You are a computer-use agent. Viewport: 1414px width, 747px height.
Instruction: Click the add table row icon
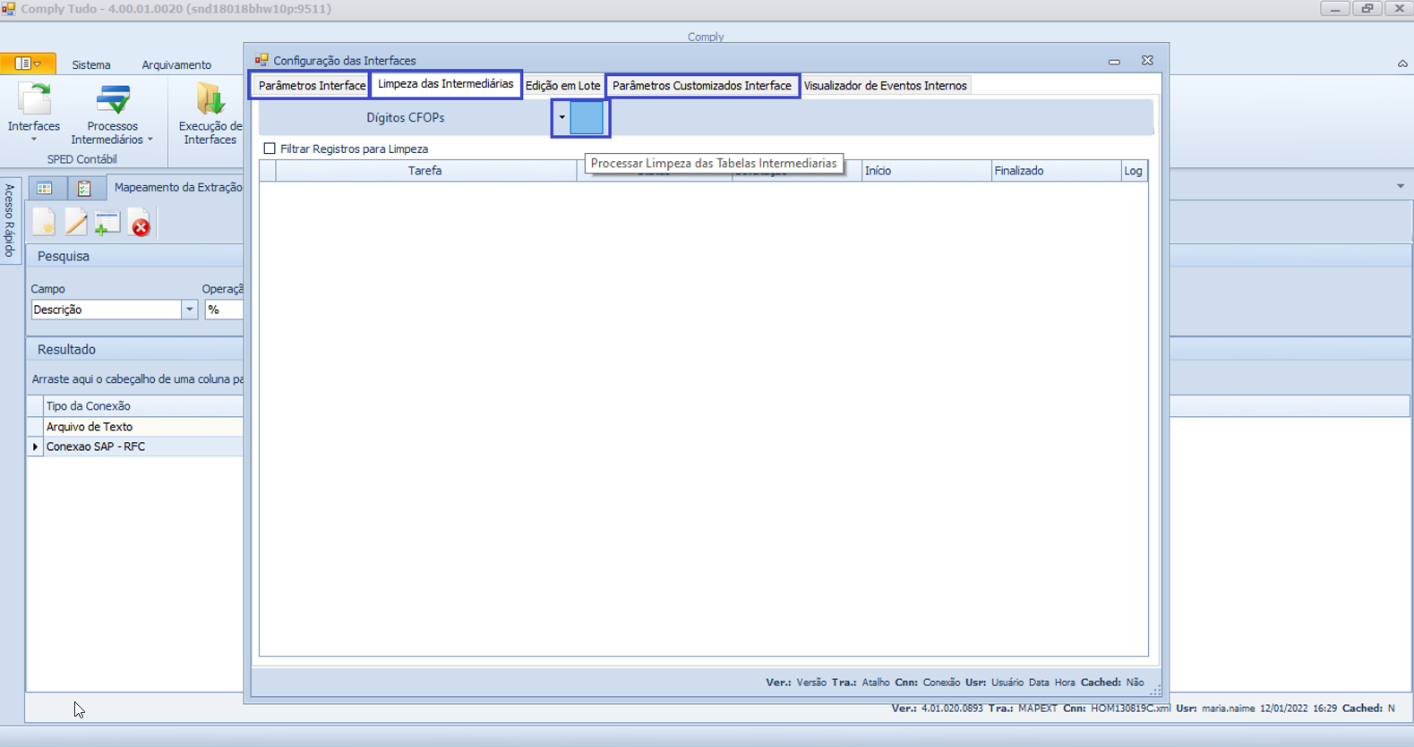[x=107, y=224]
